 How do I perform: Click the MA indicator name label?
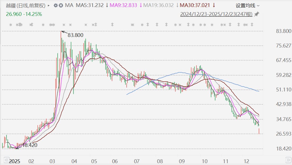click(x=69, y=5)
